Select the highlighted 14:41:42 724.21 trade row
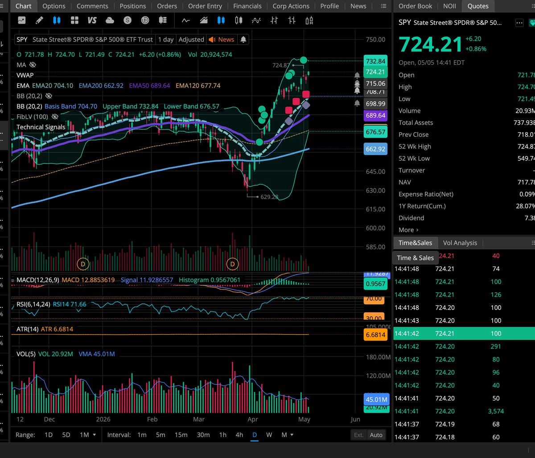This screenshot has width=535, height=458. click(464, 333)
